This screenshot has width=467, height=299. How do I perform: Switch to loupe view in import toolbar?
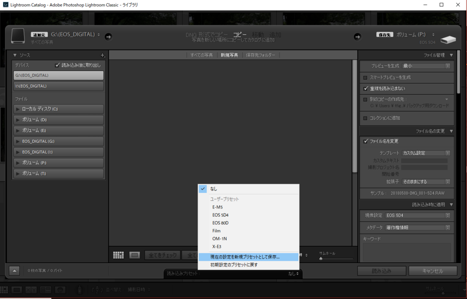[135, 255]
